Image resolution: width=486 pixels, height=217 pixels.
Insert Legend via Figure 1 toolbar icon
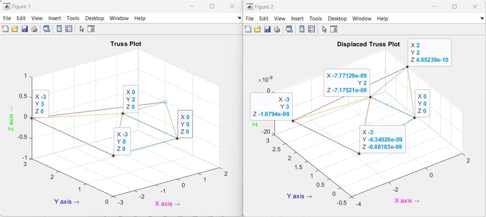pyautogui.click(x=69, y=29)
